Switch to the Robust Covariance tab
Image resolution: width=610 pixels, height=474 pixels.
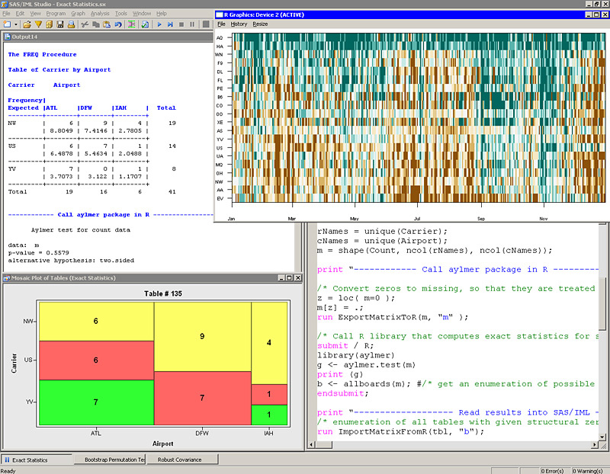[x=184, y=460]
